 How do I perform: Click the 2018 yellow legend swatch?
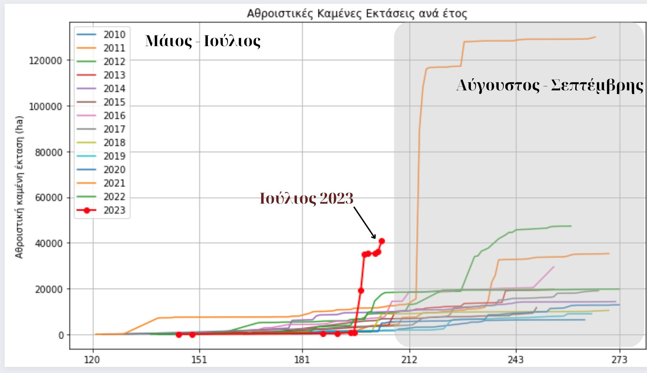click(86, 143)
